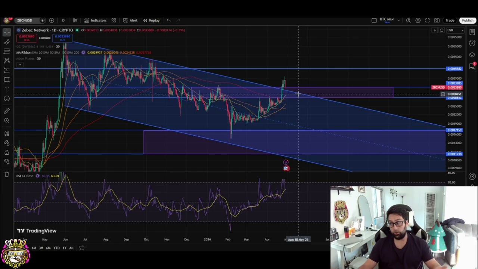Select the trend line drawing tool

[x=7, y=41]
